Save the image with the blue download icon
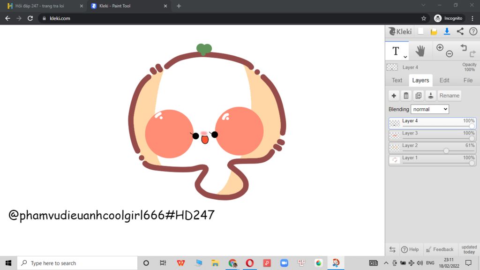 pyautogui.click(x=447, y=31)
